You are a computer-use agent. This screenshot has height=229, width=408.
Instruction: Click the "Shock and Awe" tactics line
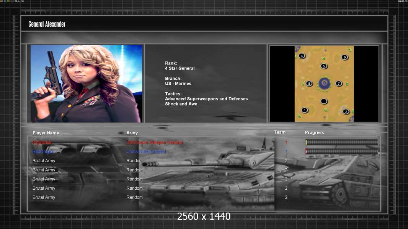point(181,104)
